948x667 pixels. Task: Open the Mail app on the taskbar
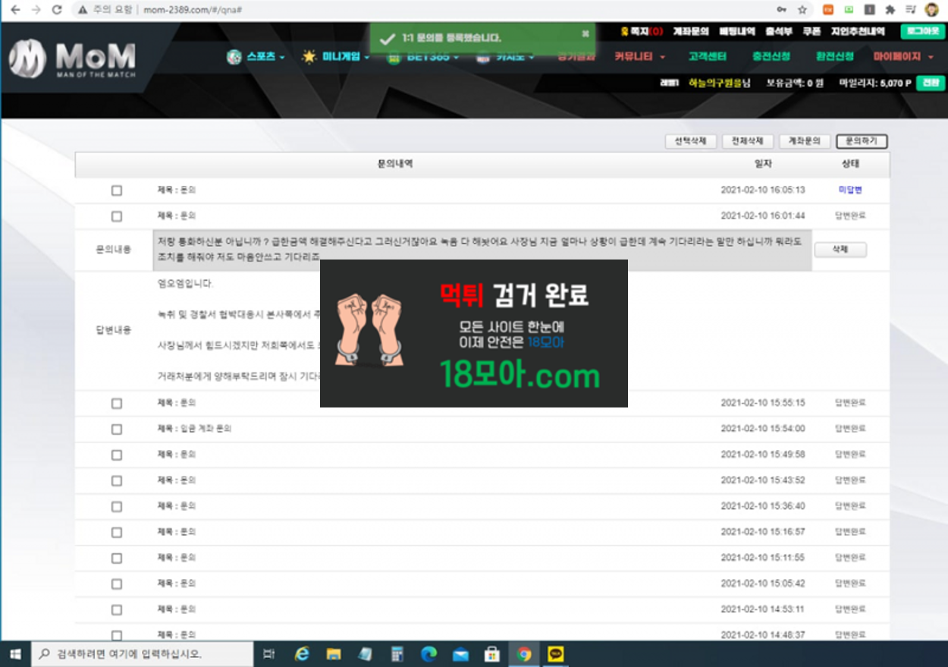coord(460,654)
